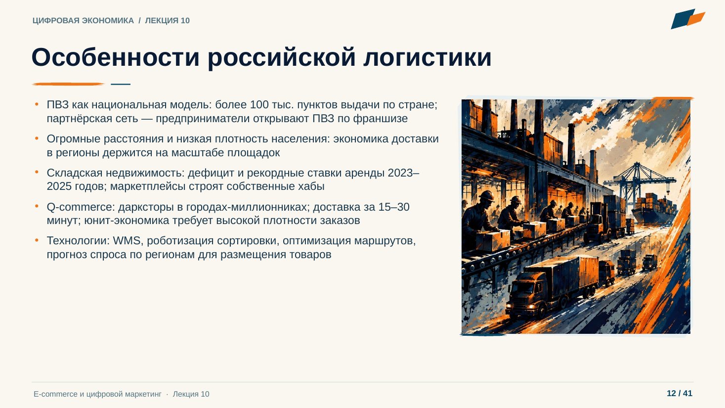Select the slide title 'Особенности российской логистики'
The image size is (725, 408).
262,57
